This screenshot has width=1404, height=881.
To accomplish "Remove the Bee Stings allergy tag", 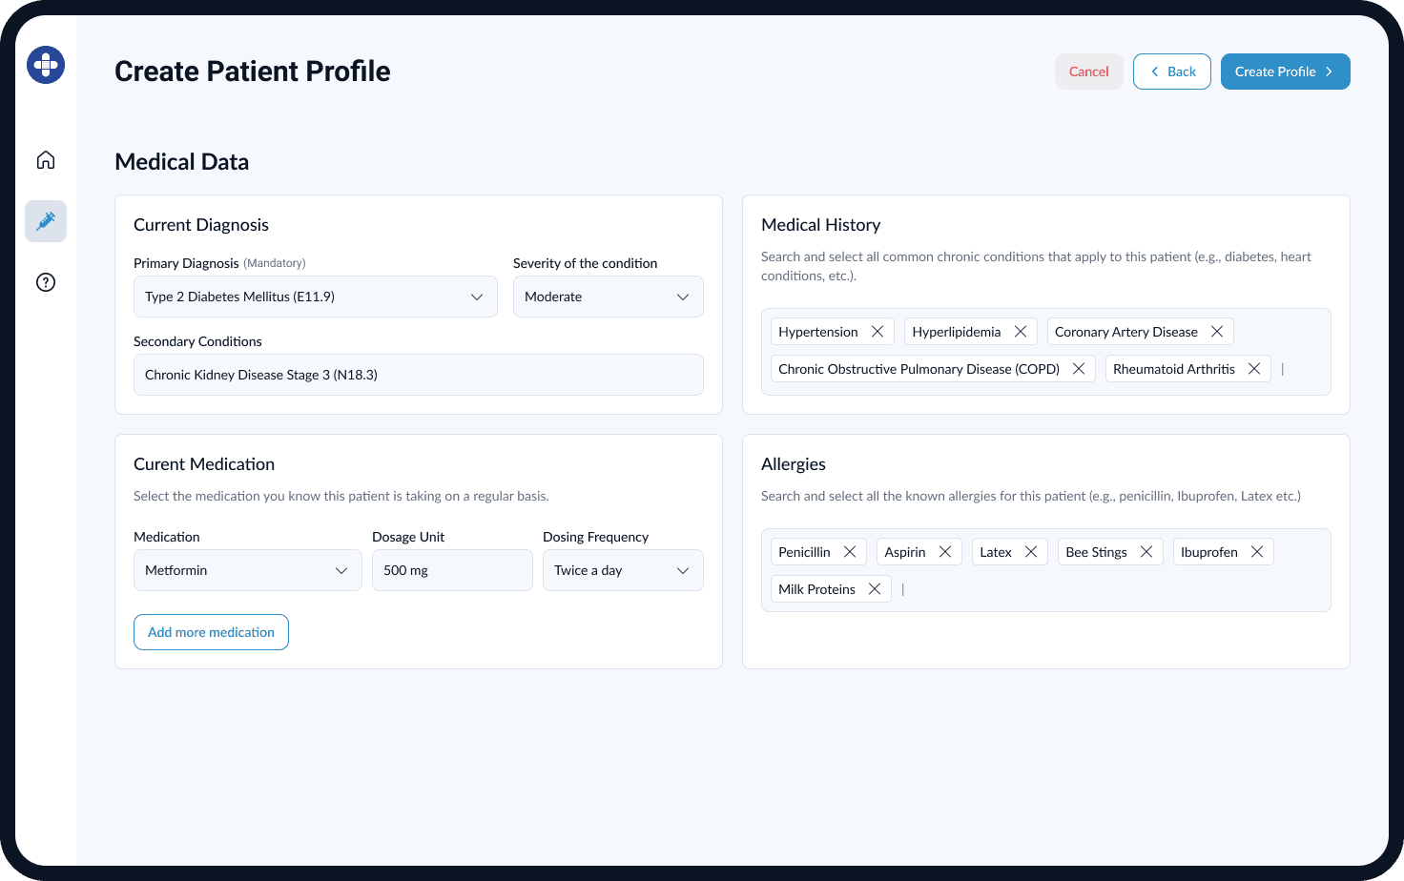I will pyautogui.click(x=1146, y=551).
